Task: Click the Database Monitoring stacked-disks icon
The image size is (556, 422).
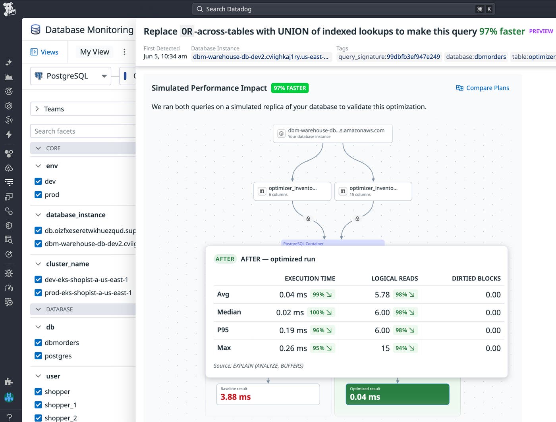Action: tap(36, 30)
